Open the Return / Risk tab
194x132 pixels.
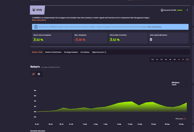[37, 52]
